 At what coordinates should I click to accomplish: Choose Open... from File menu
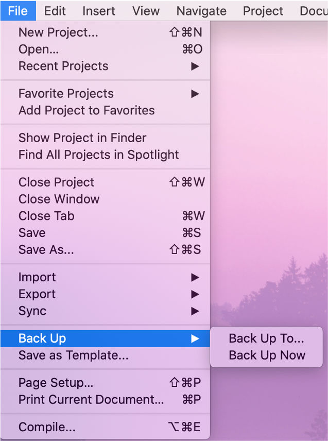[x=105, y=49]
